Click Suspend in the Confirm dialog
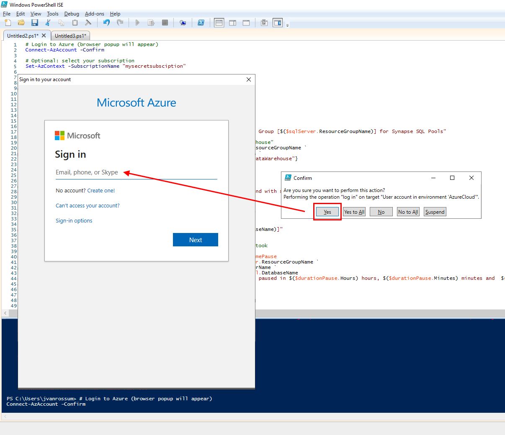Image resolution: width=505 pixels, height=435 pixels. [435, 212]
